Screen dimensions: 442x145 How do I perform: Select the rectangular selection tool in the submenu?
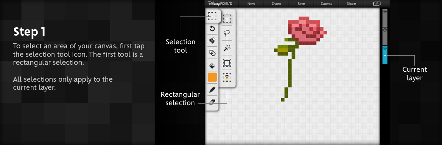coord(227,19)
